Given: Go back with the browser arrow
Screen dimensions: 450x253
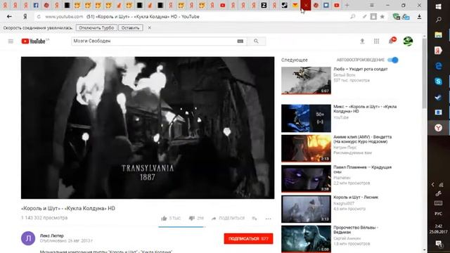Looking at the screenshot, I should [x=9, y=17].
